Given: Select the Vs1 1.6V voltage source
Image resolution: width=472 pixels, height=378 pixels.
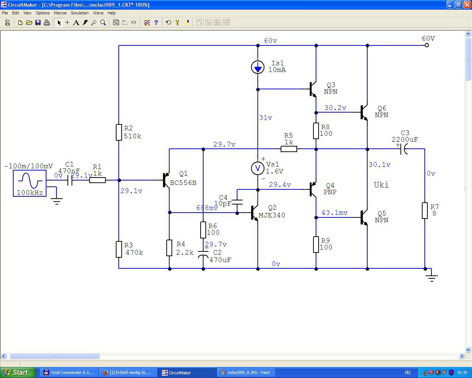Looking at the screenshot, I should (x=258, y=168).
